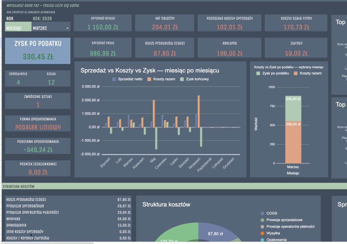Image resolution: width=347 pixels, height=244 pixels.
Task: Click the Struktura kosztów chart title
Action: tap(166, 204)
